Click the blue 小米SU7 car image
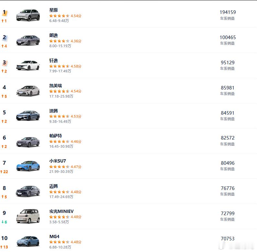The height and width of the screenshot is (252, 257). point(28,166)
